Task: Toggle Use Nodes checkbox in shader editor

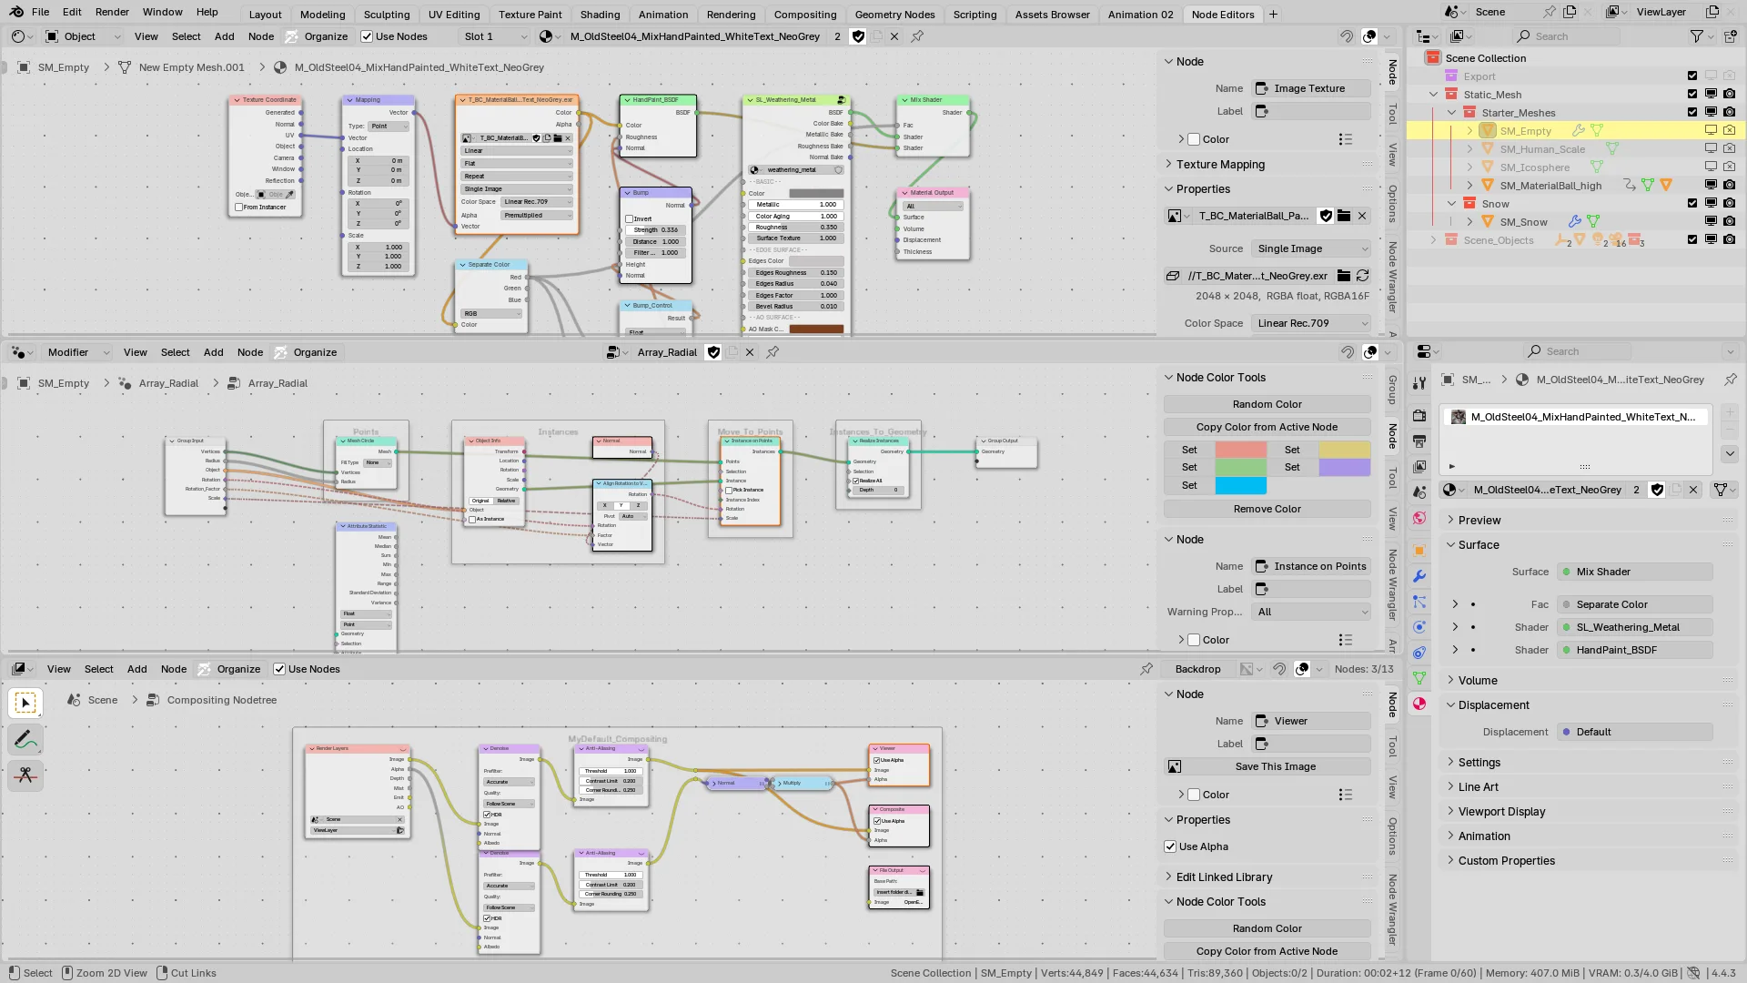Action: [367, 36]
